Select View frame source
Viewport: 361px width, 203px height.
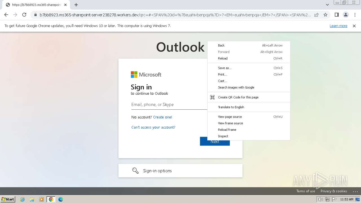(x=249, y=123)
